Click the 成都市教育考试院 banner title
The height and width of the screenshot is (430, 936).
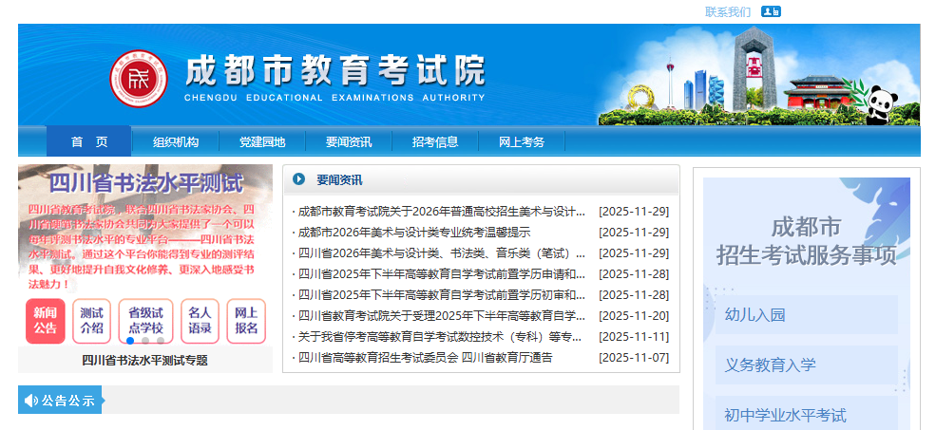334,71
